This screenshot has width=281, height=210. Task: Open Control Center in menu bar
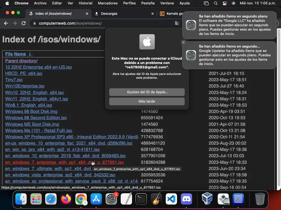[x=224, y=3]
